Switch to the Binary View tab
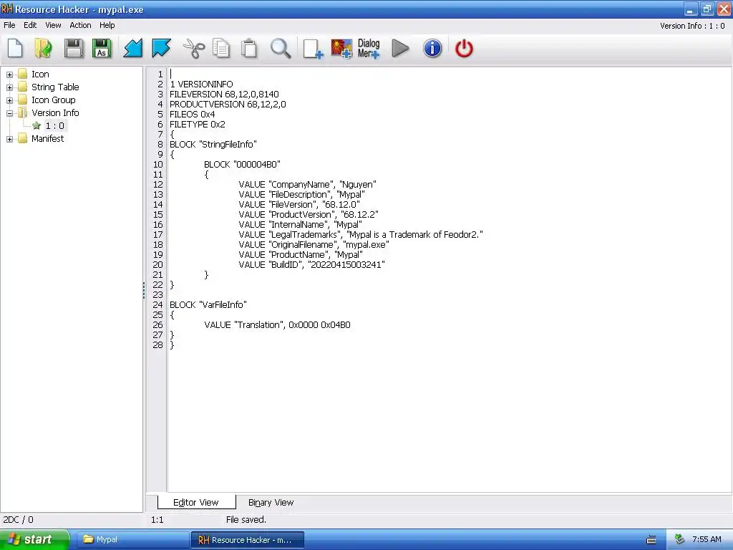This screenshot has height=550, width=733. click(271, 502)
